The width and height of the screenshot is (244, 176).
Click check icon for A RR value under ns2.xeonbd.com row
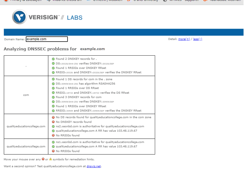53,131
